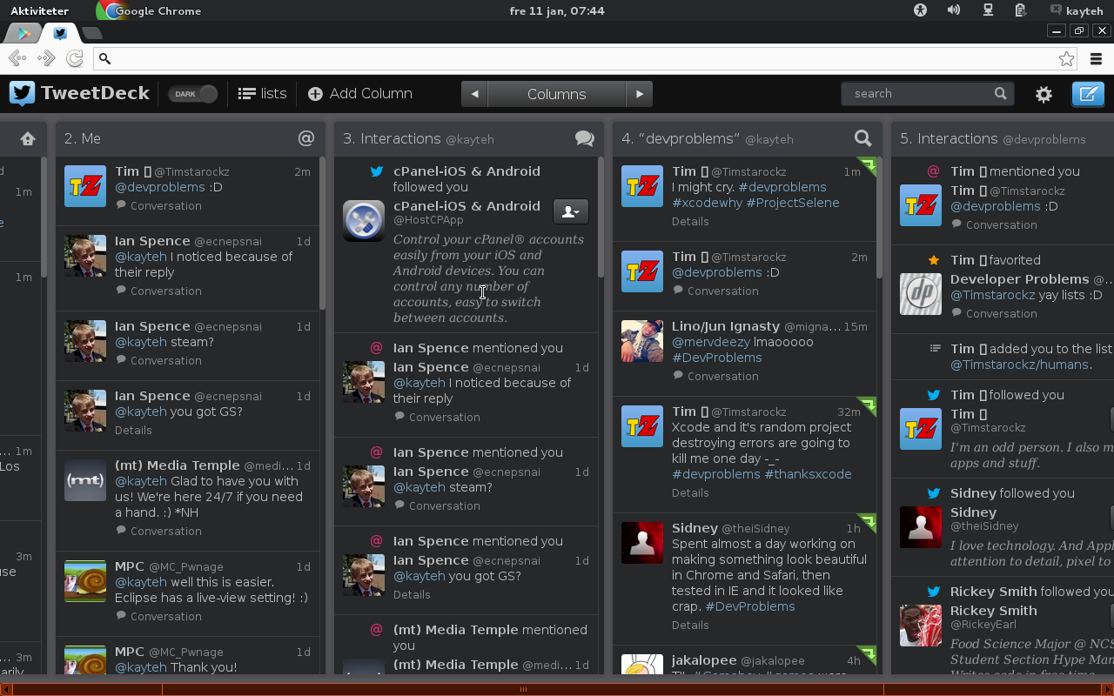Switch to the first Chrome tab with the Play icon
Viewport: 1114px width, 696px height.
[23, 33]
